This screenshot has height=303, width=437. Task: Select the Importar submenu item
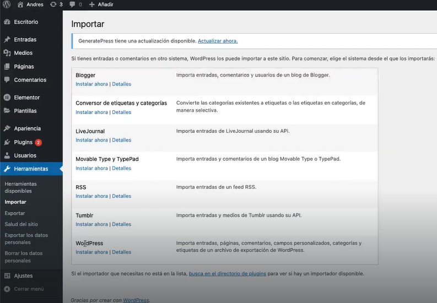pyautogui.click(x=15, y=202)
